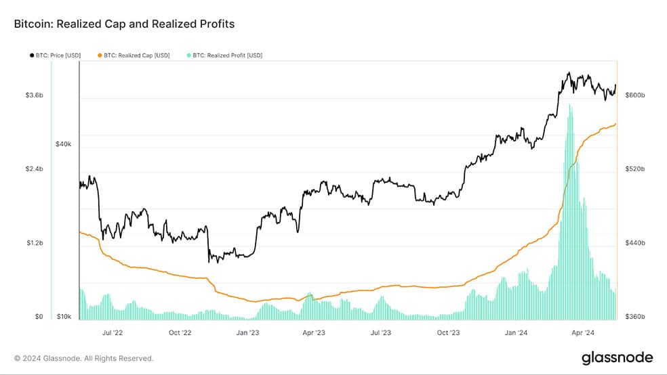
Task: Select the Oct '23 x-axis label
Action: tap(448, 332)
